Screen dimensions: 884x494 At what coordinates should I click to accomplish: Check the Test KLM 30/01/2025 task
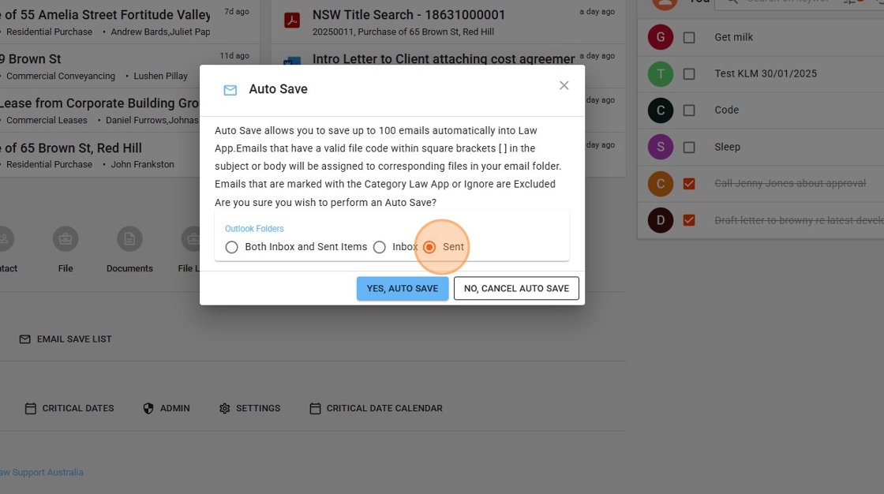tap(689, 73)
